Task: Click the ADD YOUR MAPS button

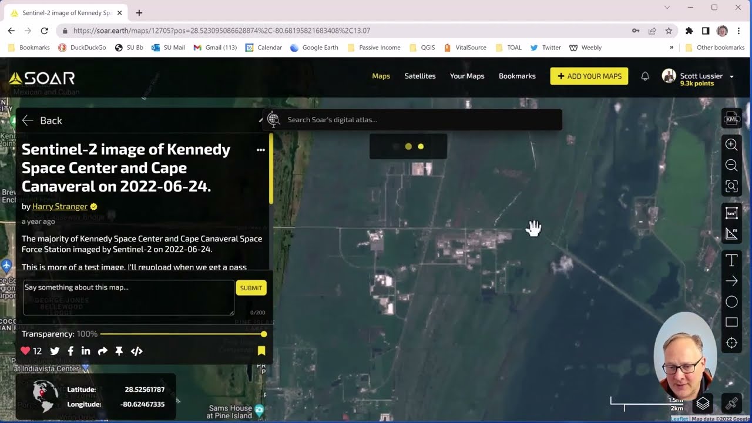Action: pos(589,76)
